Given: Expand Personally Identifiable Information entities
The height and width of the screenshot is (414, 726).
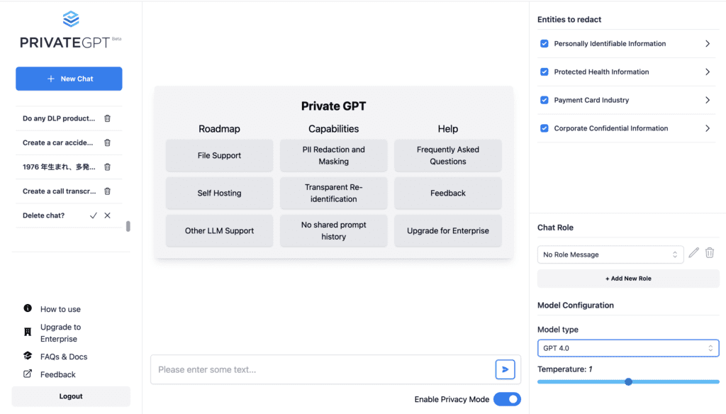Looking at the screenshot, I should 708,43.
